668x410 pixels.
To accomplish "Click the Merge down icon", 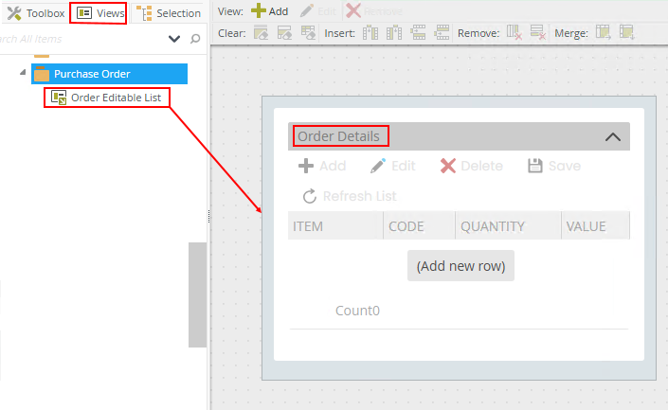I will coord(627,33).
